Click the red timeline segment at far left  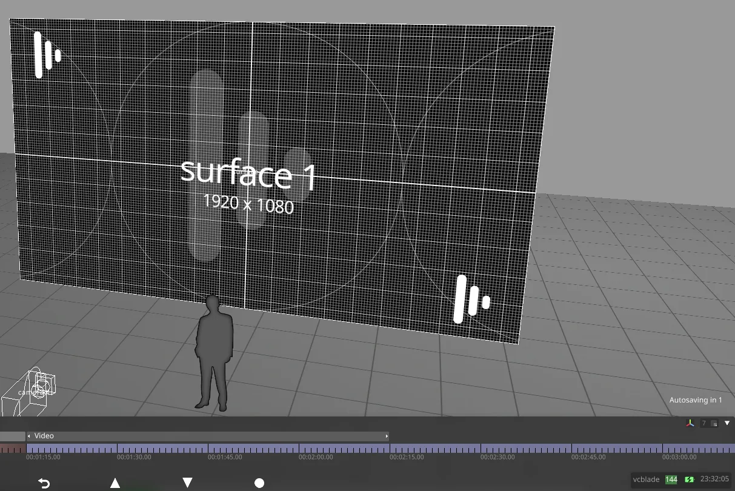(x=12, y=449)
